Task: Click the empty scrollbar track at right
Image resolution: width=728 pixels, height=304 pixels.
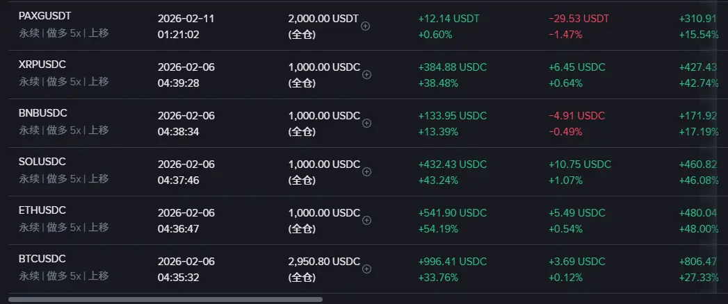Action: click(x=521, y=299)
